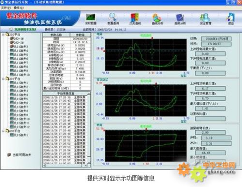This screenshot has width=242, height=187.
Task: Select well 北12油井10 in the tree
Action: coord(20,119)
